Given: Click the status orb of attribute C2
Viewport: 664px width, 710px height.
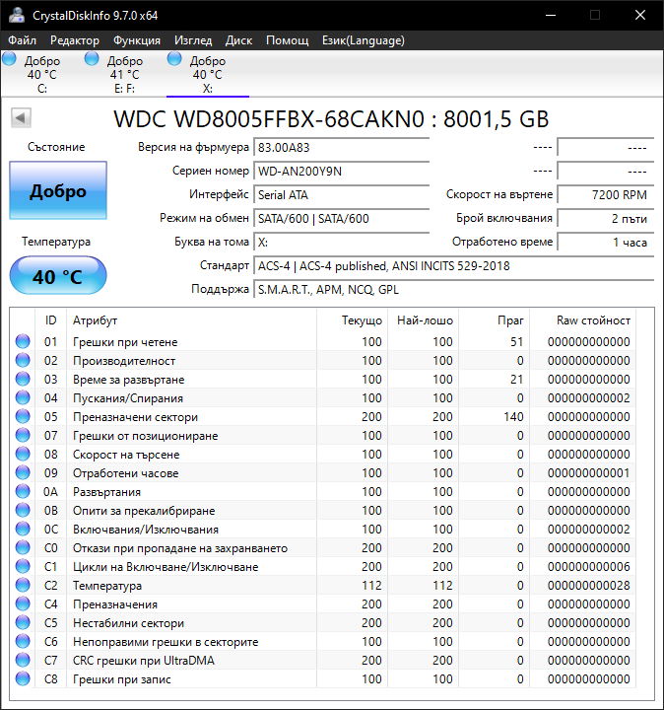Looking at the screenshot, I should pos(23,585).
